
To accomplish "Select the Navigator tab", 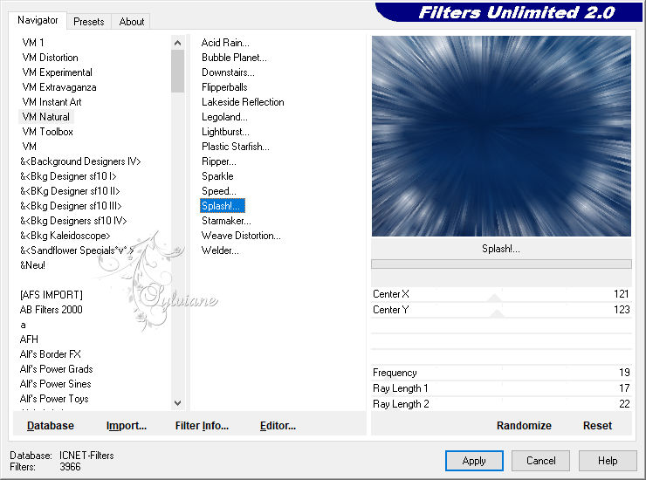I will pos(38,20).
